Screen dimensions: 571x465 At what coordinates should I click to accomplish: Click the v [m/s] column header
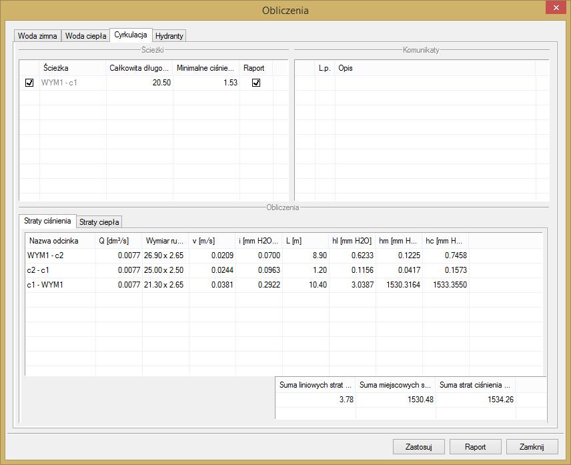coord(212,241)
